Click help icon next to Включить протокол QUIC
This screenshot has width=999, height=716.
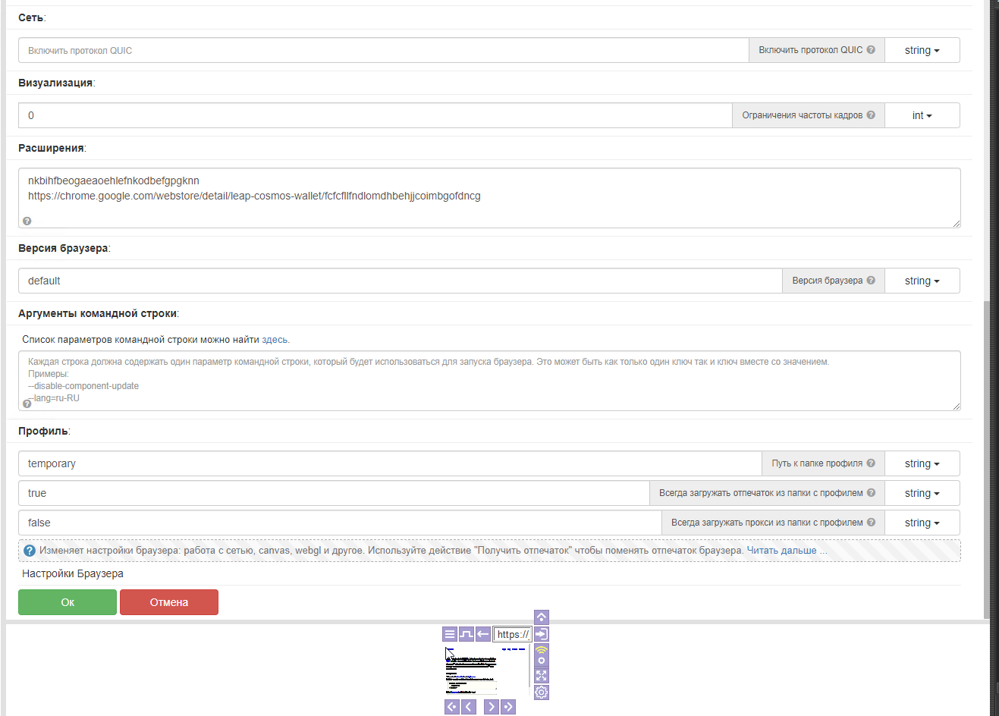871,50
